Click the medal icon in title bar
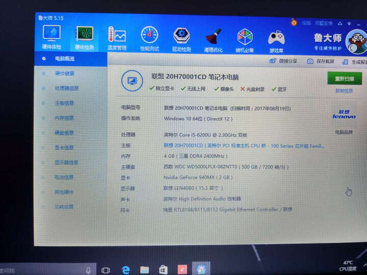 point(294,22)
